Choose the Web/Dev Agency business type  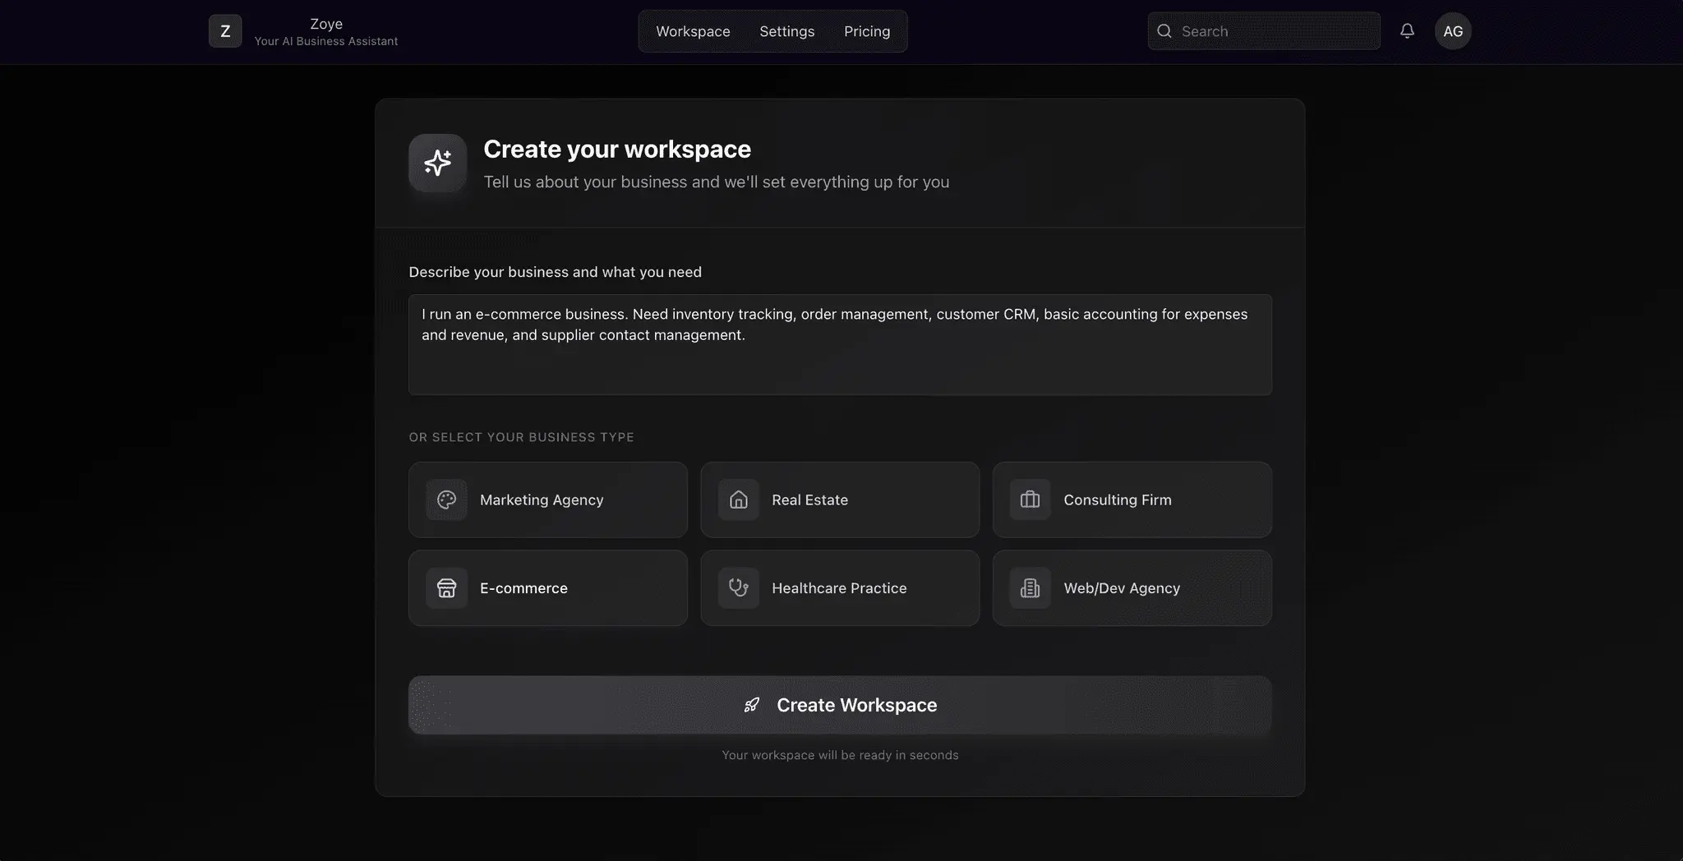(1132, 588)
